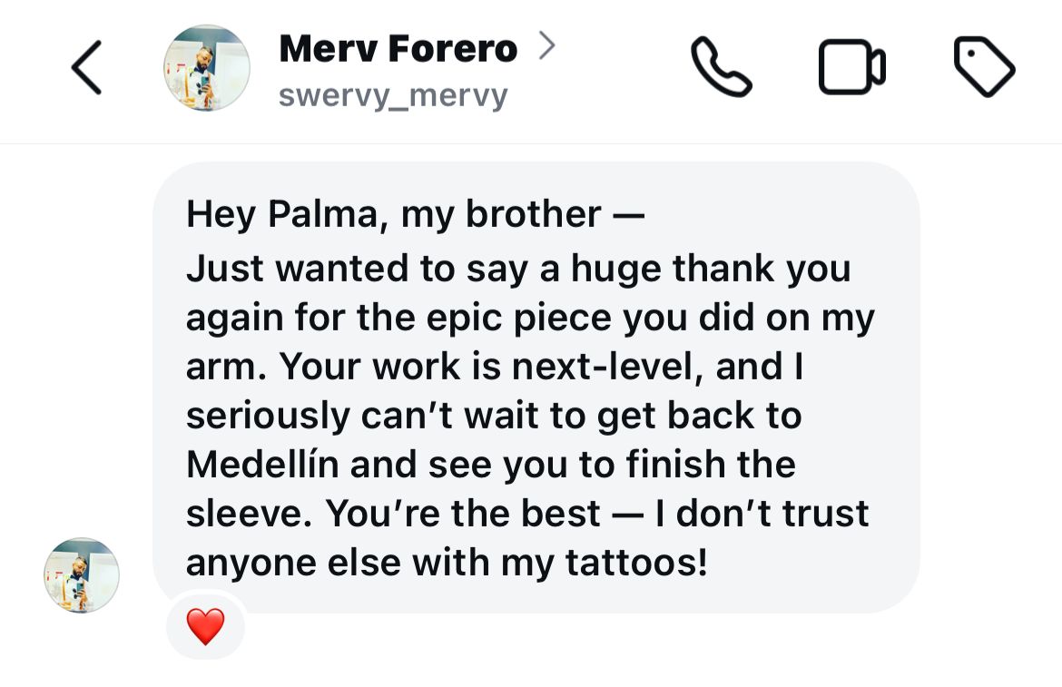Open Merv Forero's profile name
This screenshot has height=687, width=1062.
398,48
